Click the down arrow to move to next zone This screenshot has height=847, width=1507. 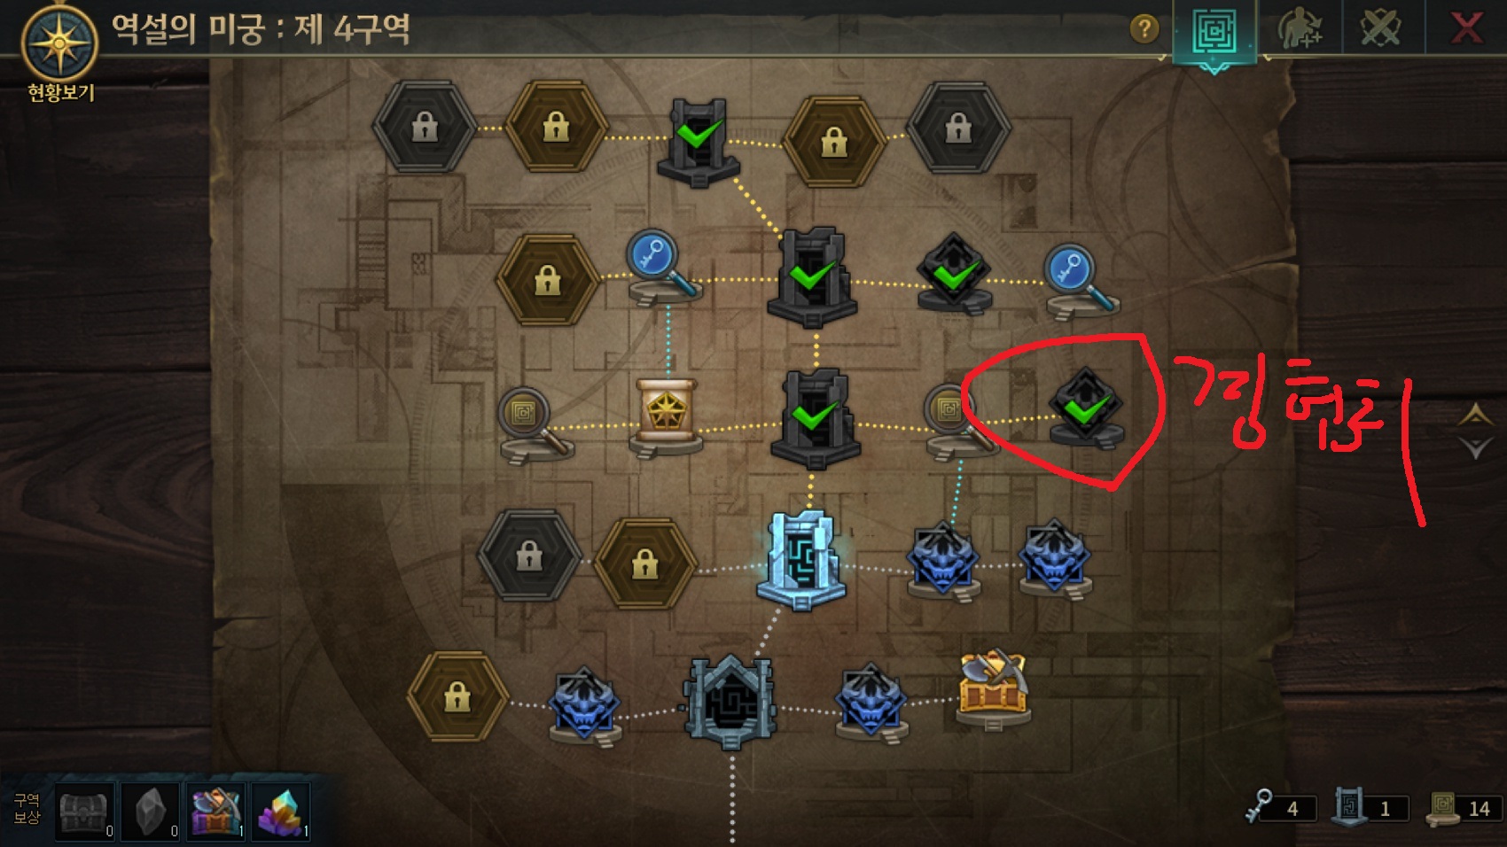pyautogui.click(x=1475, y=447)
